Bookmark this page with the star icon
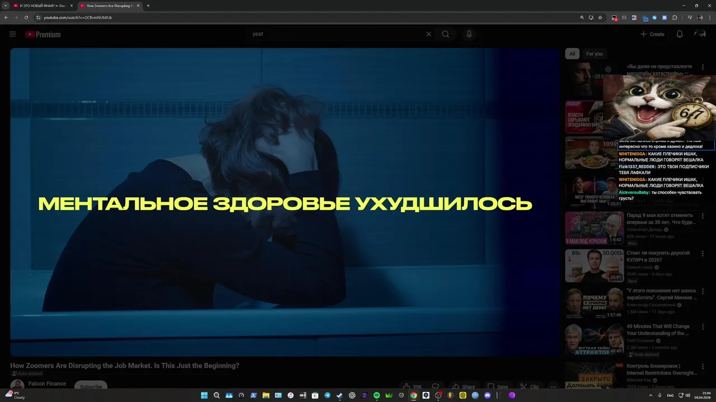 point(600,17)
